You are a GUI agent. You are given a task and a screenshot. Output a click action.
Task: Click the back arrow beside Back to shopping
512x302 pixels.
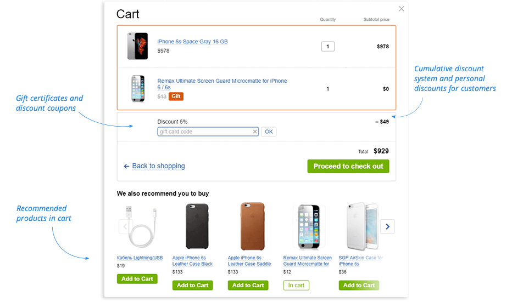tap(126, 166)
